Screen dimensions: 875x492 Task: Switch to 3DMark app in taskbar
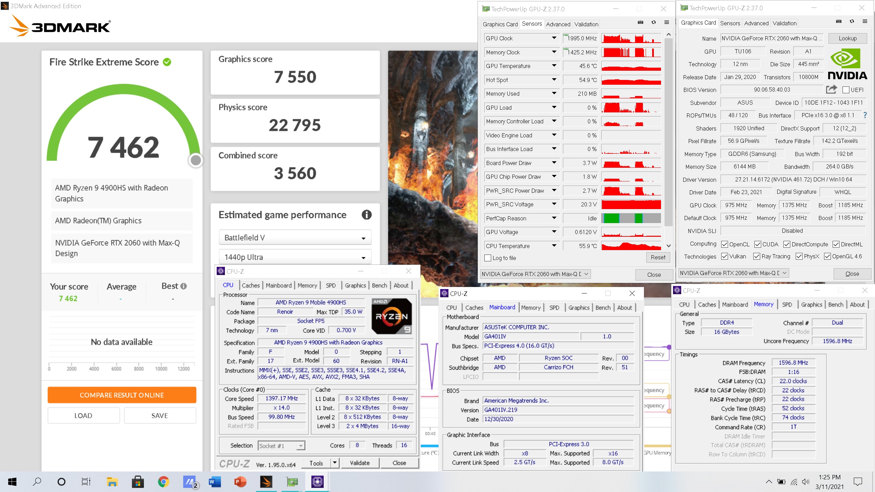[266, 482]
